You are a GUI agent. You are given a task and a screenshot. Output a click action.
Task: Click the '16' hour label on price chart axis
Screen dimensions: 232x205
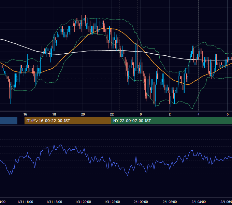pos(25,114)
